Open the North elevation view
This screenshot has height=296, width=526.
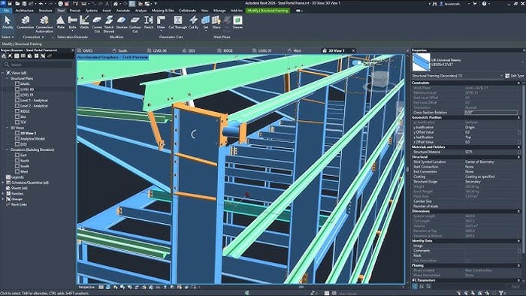pos(25,161)
